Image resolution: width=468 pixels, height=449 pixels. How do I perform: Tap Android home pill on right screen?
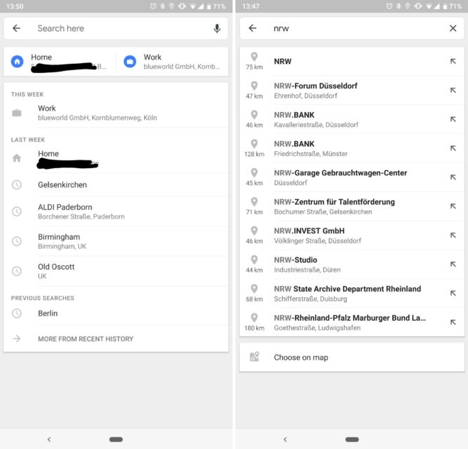[x=352, y=440]
